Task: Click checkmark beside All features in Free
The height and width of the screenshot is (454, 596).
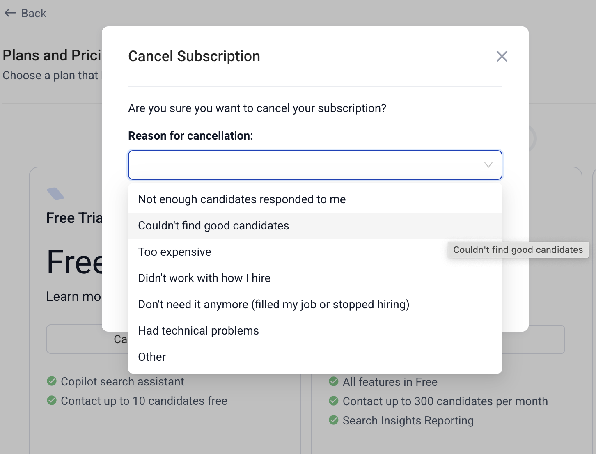Action: (334, 381)
